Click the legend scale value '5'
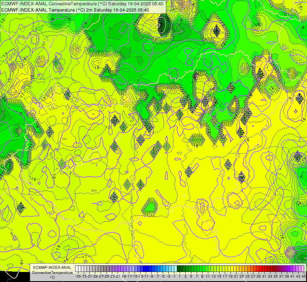 click(x=191, y=276)
